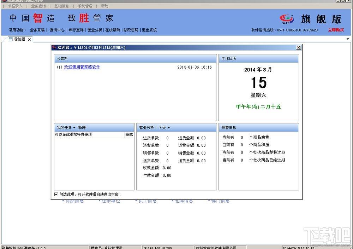Click the welcome dialog title icon
Viewport: 353px width, 249px height.
click(54, 47)
